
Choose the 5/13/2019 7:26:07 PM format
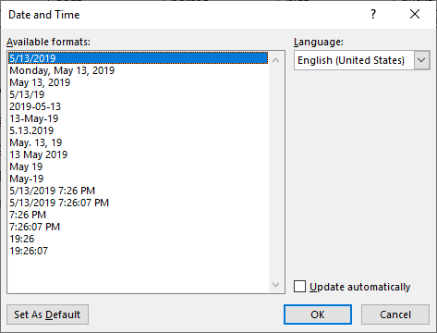pyautogui.click(x=59, y=203)
